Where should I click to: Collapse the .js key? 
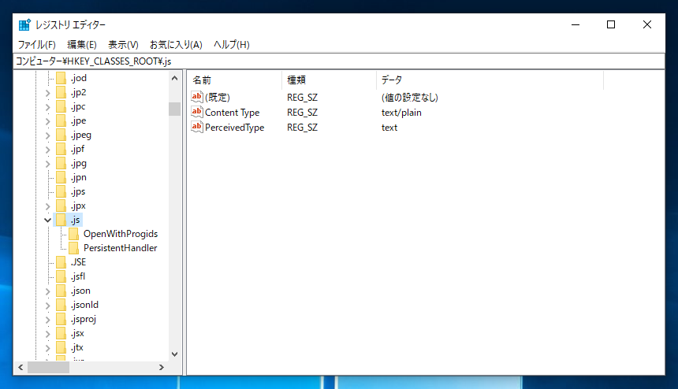(47, 220)
